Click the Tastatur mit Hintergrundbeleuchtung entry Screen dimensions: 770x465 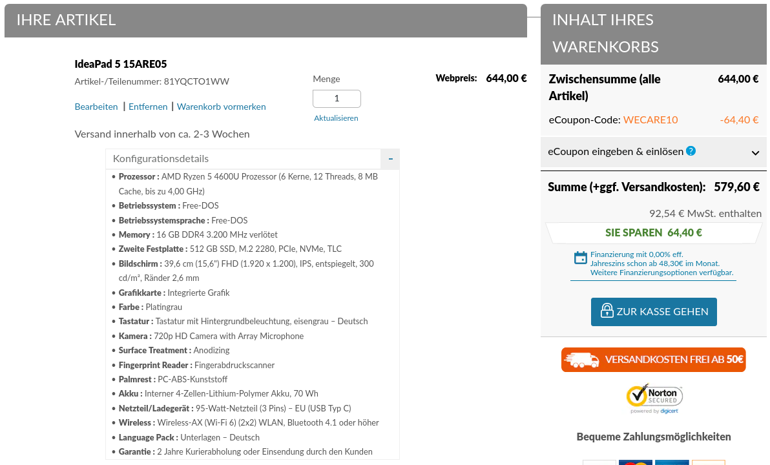click(x=243, y=321)
